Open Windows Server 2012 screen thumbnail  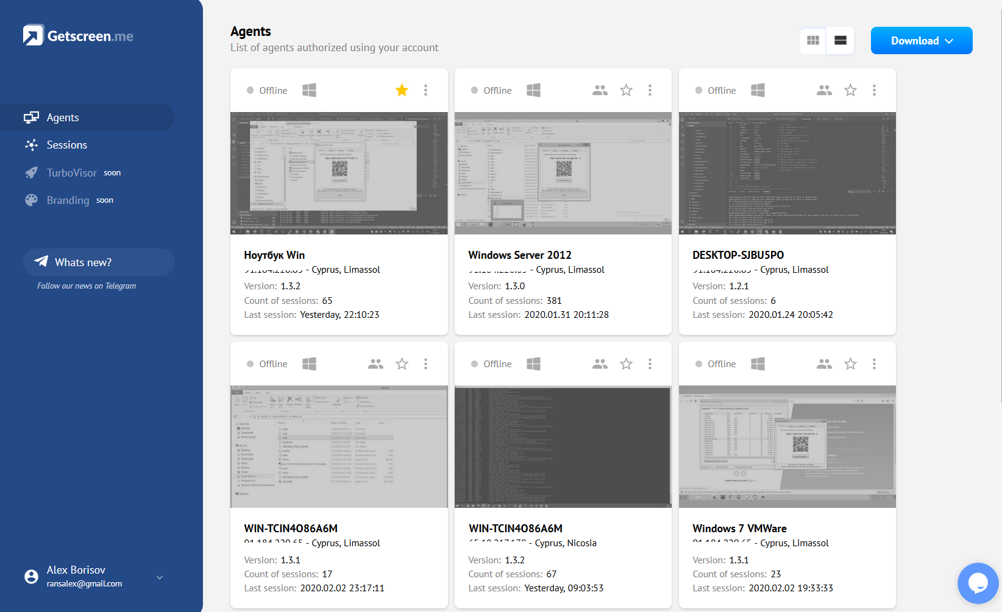coord(563,173)
